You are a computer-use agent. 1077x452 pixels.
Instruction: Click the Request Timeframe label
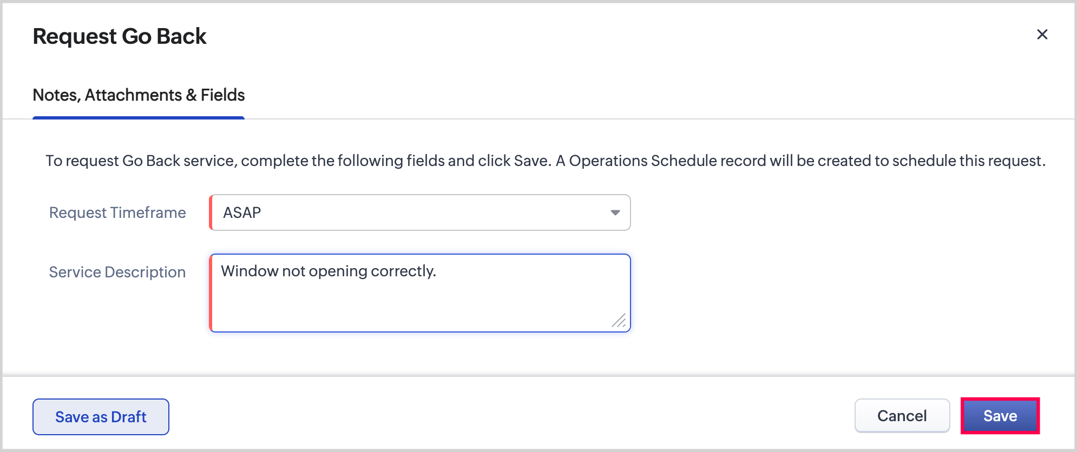point(117,212)
